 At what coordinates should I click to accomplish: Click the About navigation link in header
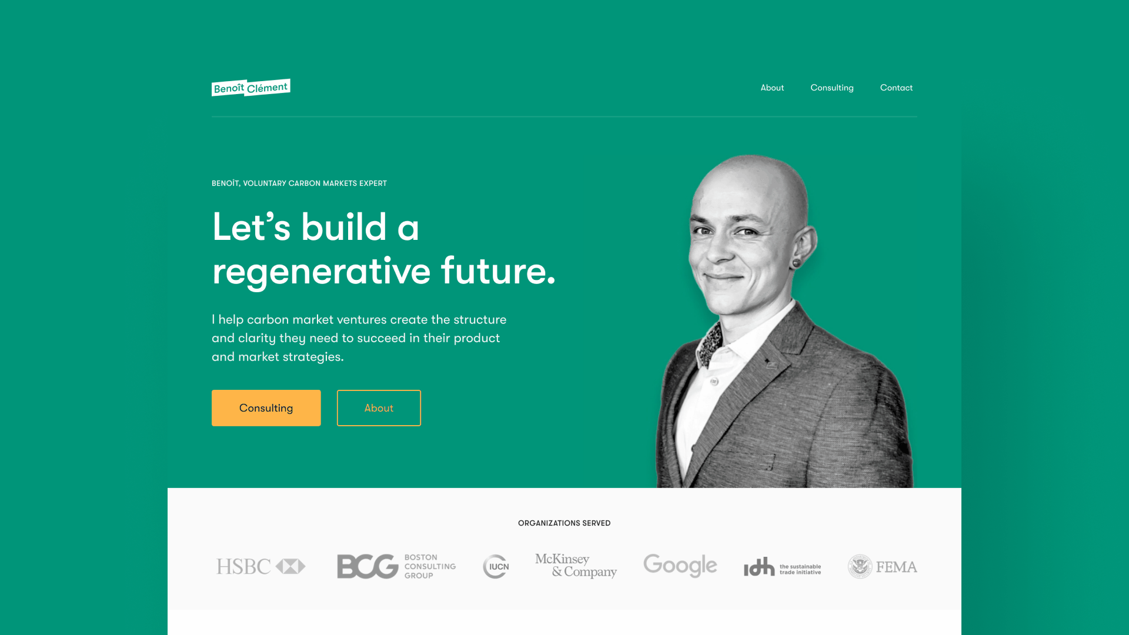pos(772,87)
